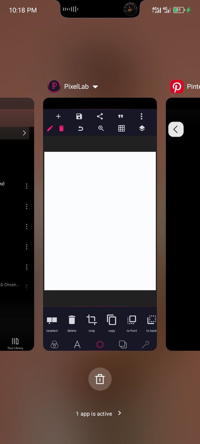This screenshot has width=200, height=444.
Task: Tap the back chevron in Pinterest card
Action: [176, 129]
